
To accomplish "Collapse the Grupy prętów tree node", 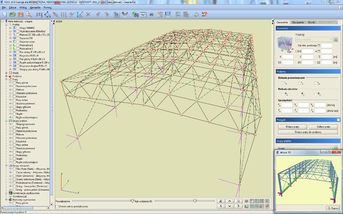I will [x=6, y=121].
